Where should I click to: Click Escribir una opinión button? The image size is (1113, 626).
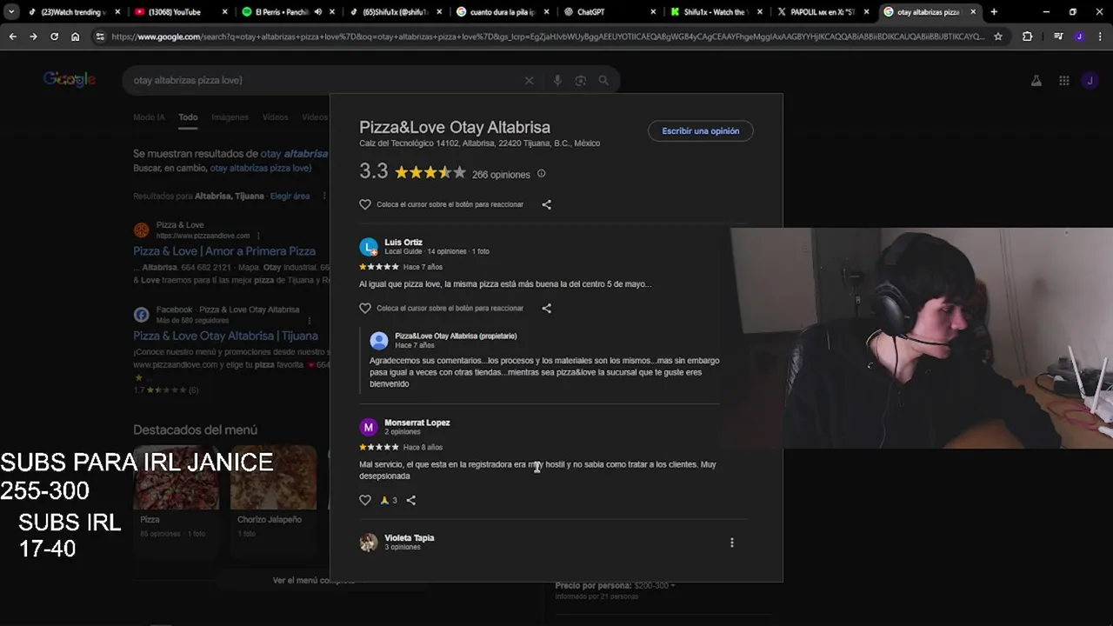coord(701,131)
